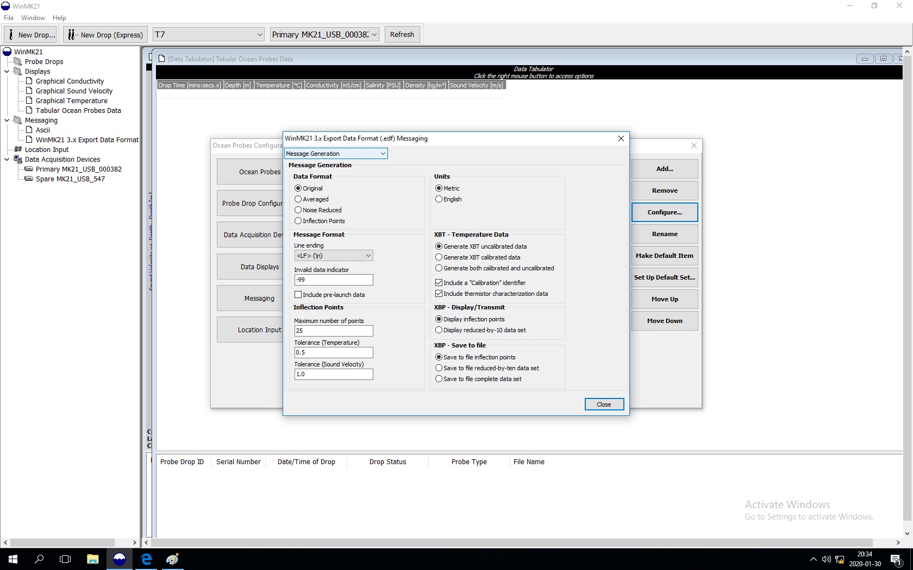
Task: Open WinMK21 app from the taskbar
Action: (x=120, y=559)
